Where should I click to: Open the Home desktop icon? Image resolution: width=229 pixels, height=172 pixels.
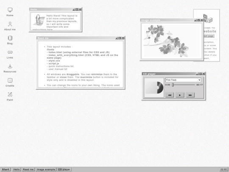click(x=10, y=12)
